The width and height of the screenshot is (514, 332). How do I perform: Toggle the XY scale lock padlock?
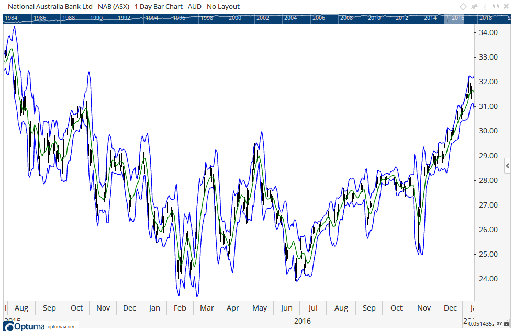coord(507,324)
